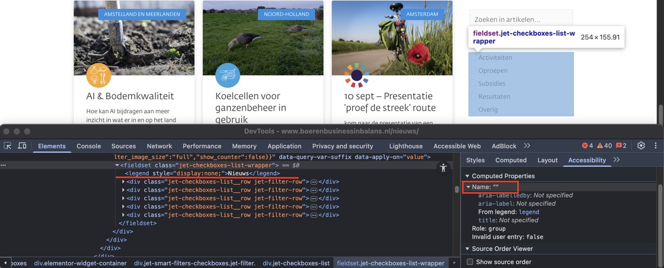Check the Oproepen filter checkbox
Screen dimensions: 664x268
(473, 71)
